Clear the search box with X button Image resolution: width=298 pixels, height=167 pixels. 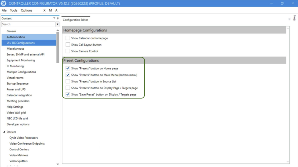pos(57,24)
